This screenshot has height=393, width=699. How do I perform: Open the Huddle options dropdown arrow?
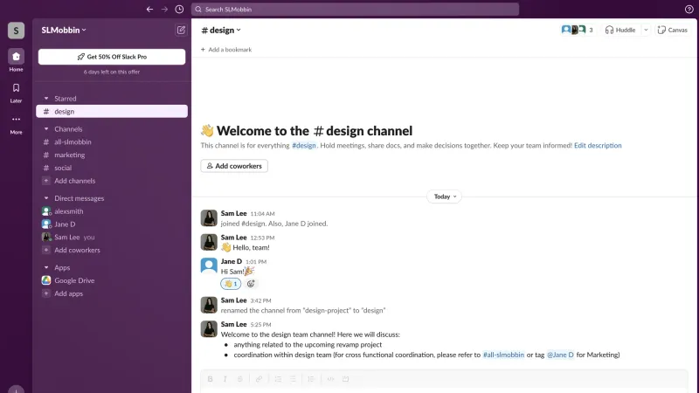[646, 30]
